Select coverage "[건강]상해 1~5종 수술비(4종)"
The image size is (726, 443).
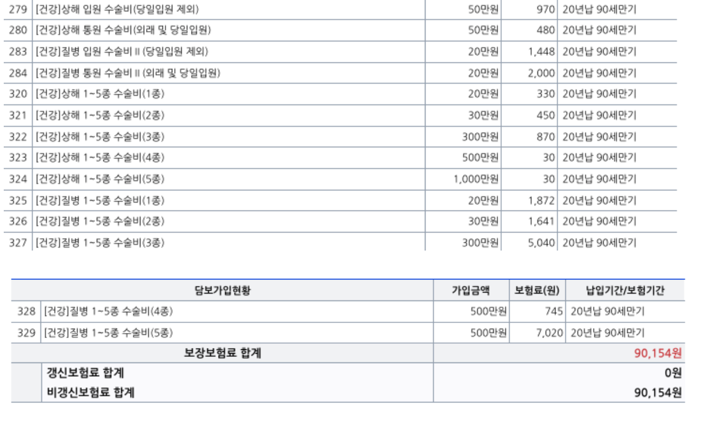(100, 158)
